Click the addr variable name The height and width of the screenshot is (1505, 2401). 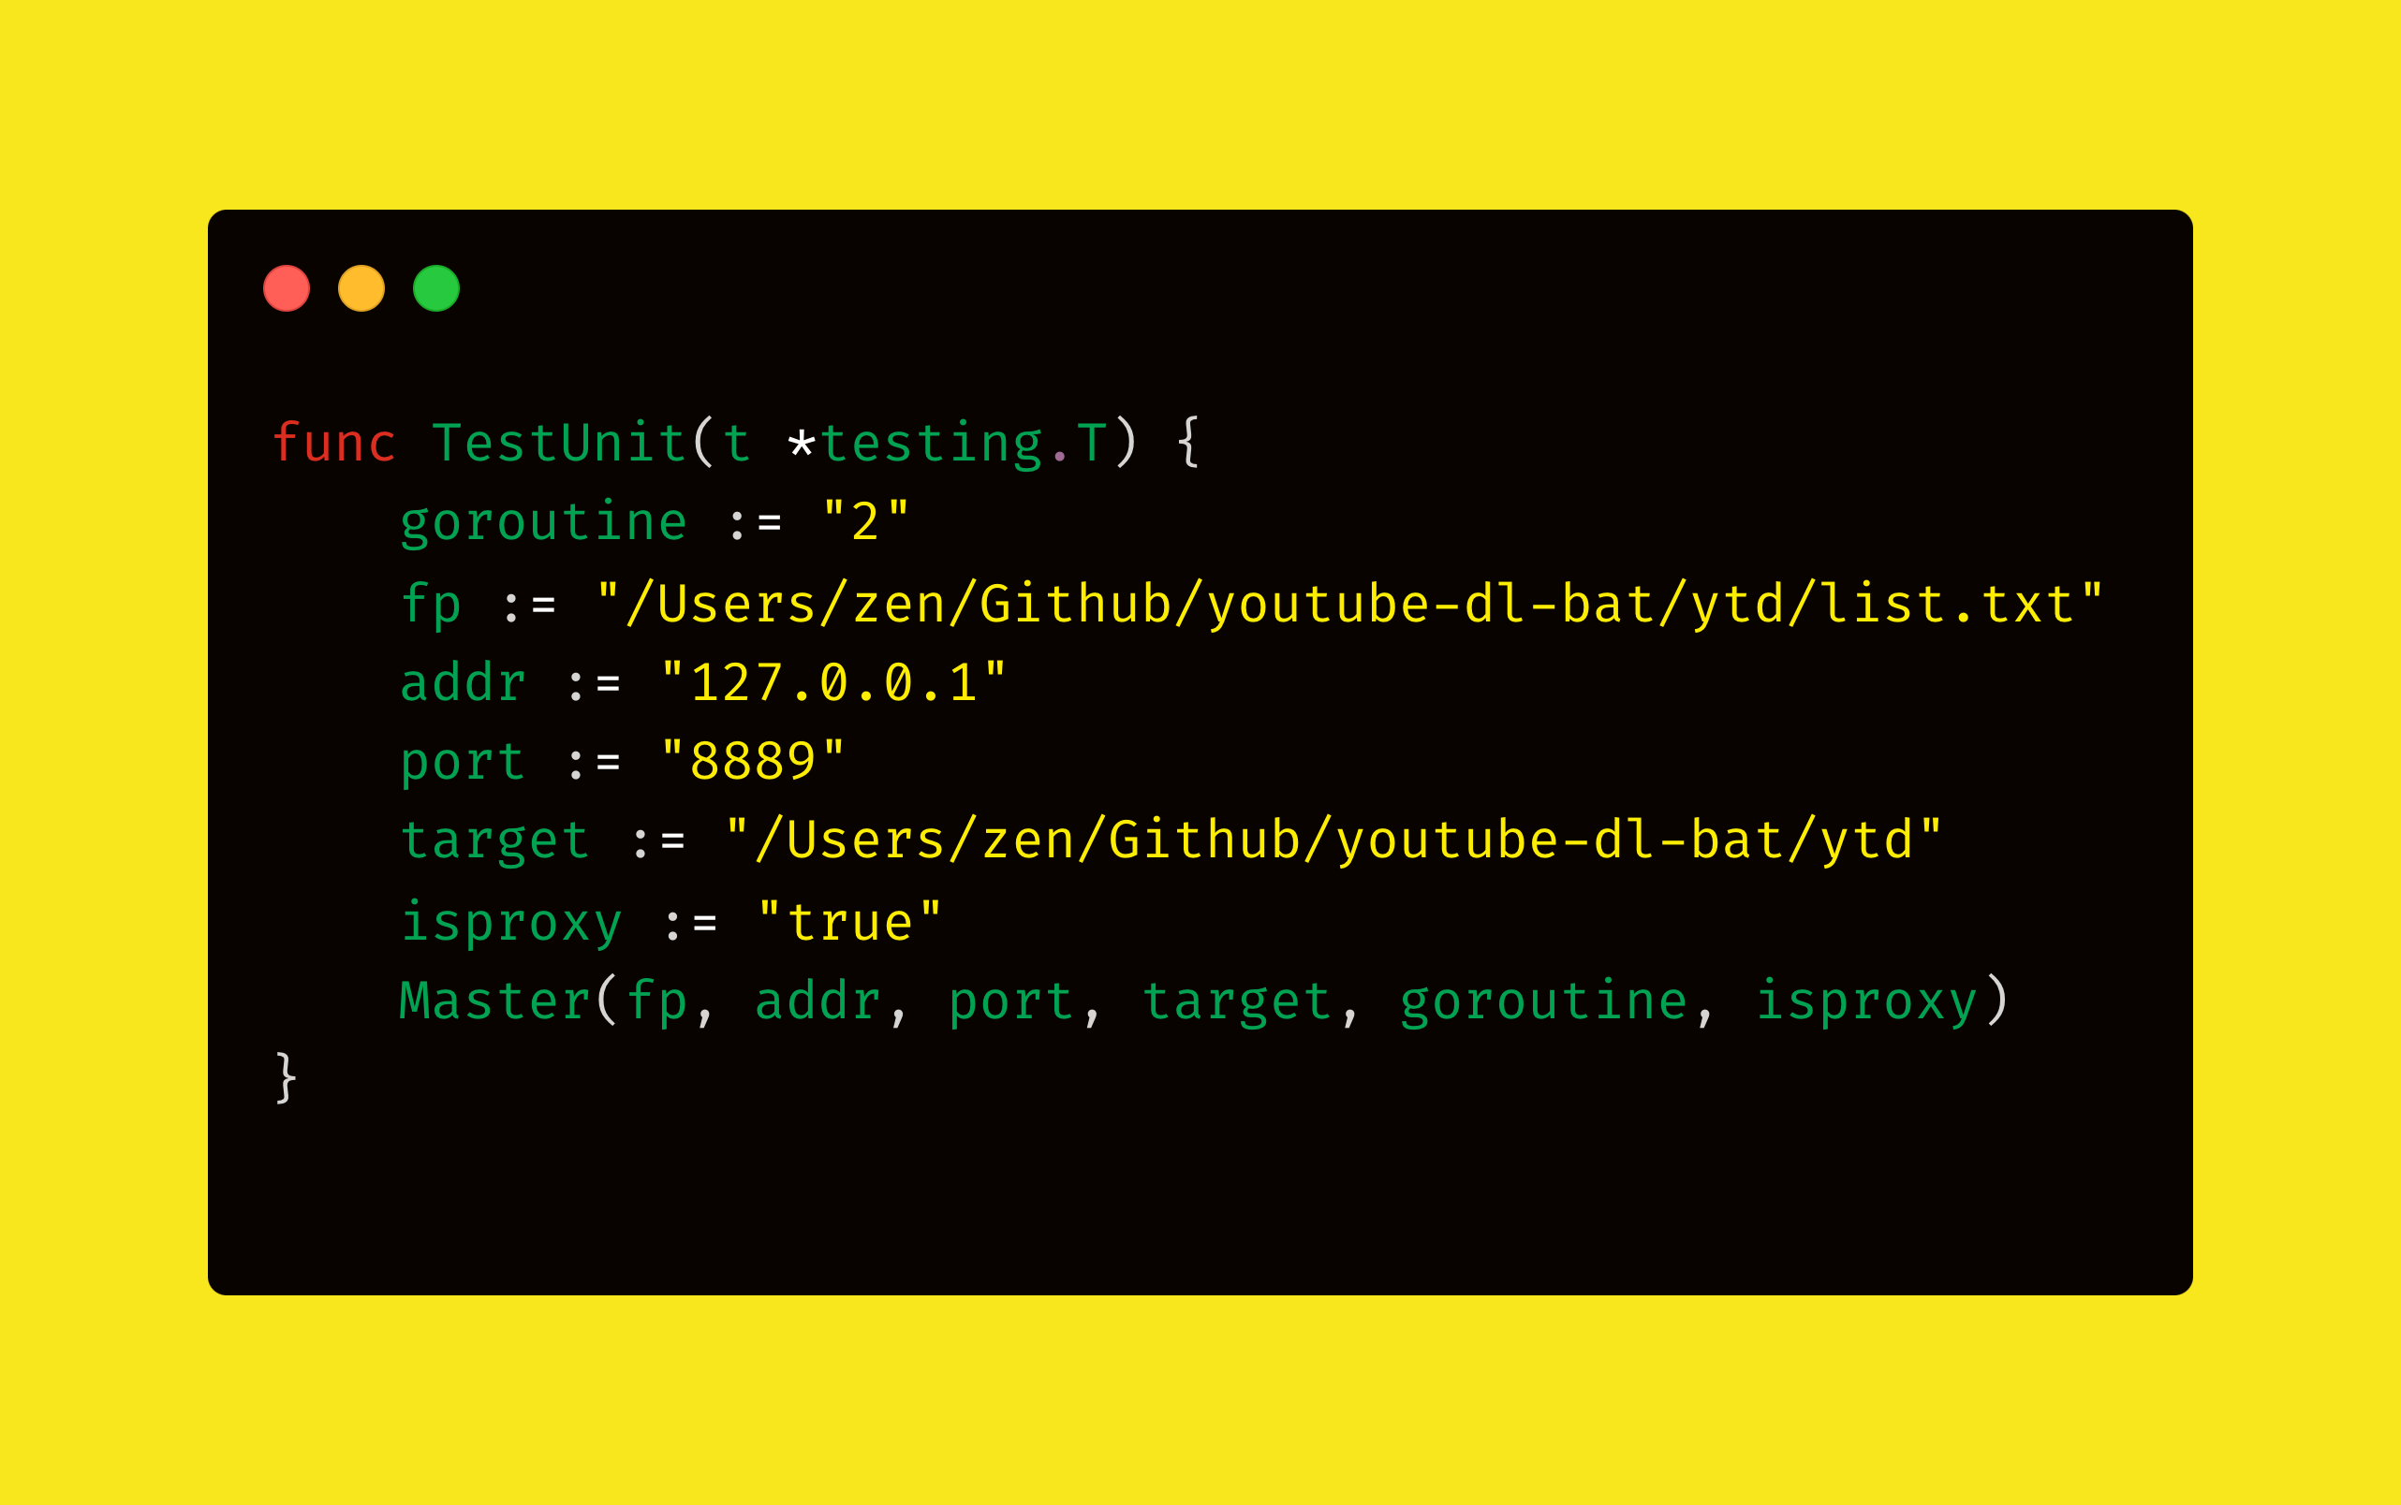pyautogui.click(x=464, y=683)
